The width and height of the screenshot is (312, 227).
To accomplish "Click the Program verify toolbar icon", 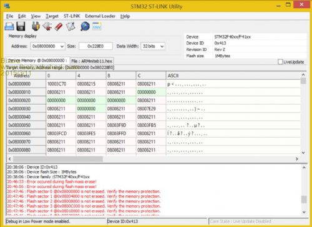I will tap(71, 26).
